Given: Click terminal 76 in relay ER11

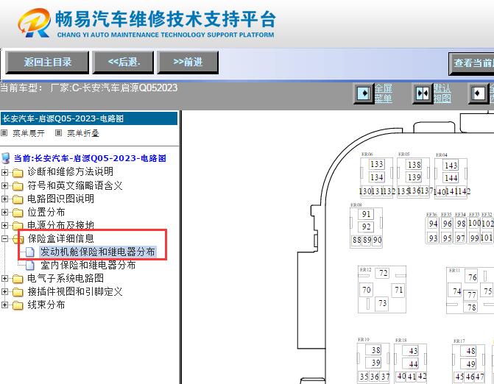Looking at the screenshot, I should (x=472, y=277).
